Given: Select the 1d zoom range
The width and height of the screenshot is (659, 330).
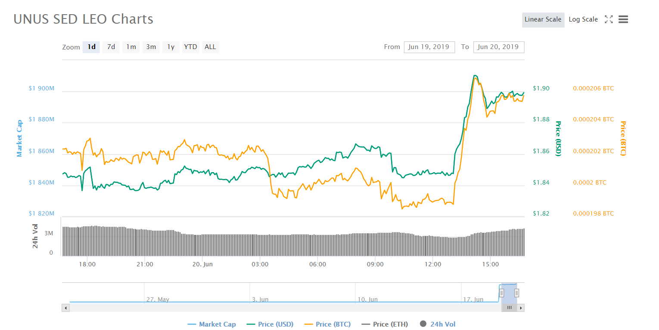Looking at the screenshot, I should coord(92,47).
